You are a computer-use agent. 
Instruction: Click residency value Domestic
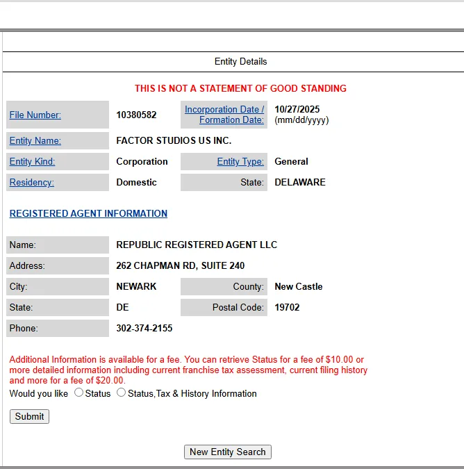click(x=136, y=183)
